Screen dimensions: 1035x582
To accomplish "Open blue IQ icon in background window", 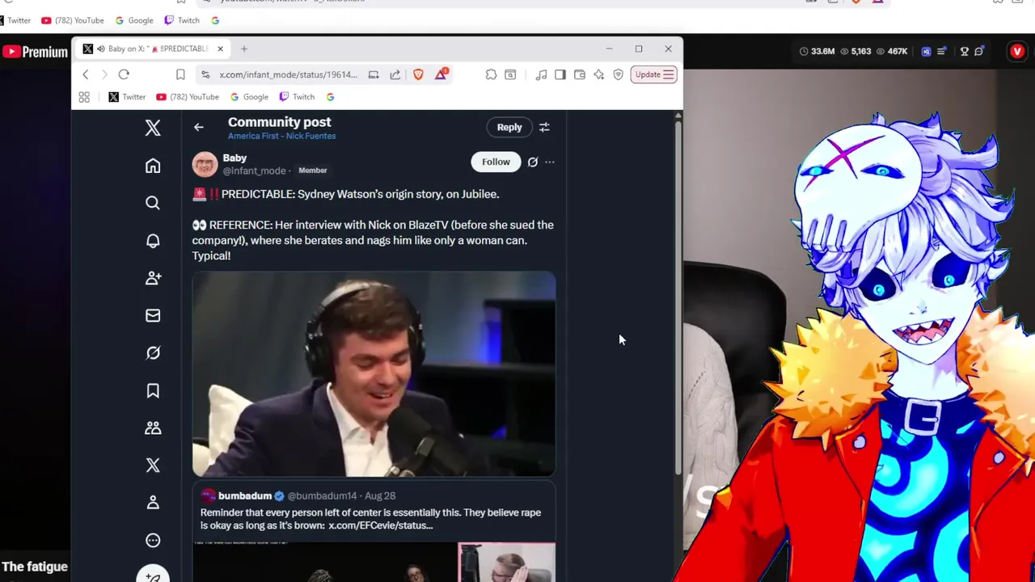I will click(927, 52).
